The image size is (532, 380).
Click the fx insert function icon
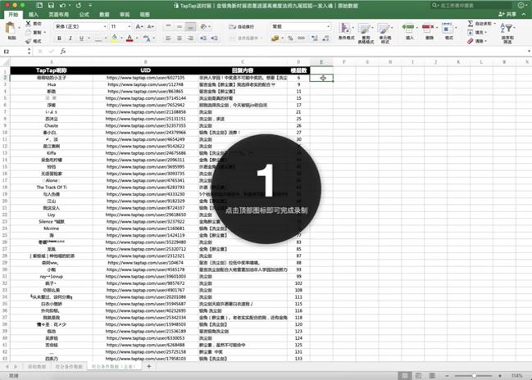point(63,51)
